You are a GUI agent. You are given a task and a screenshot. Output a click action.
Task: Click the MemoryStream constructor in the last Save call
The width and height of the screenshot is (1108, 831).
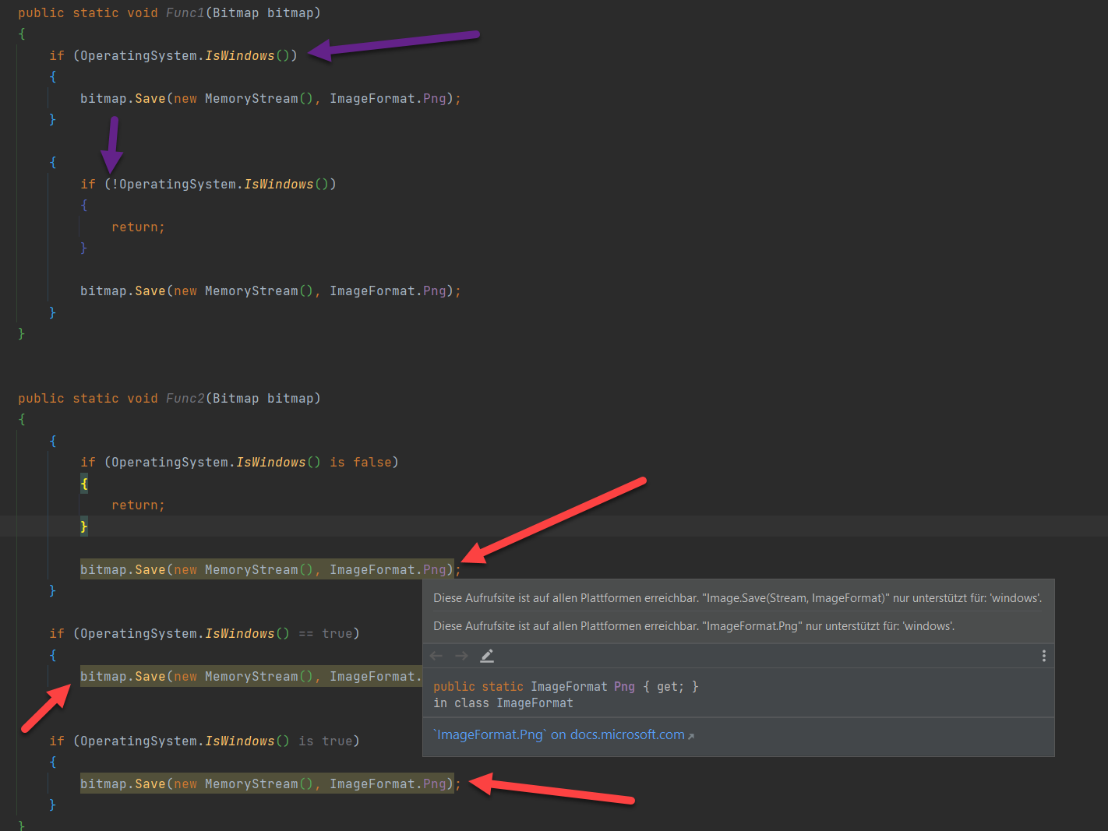tap(251, 783)
